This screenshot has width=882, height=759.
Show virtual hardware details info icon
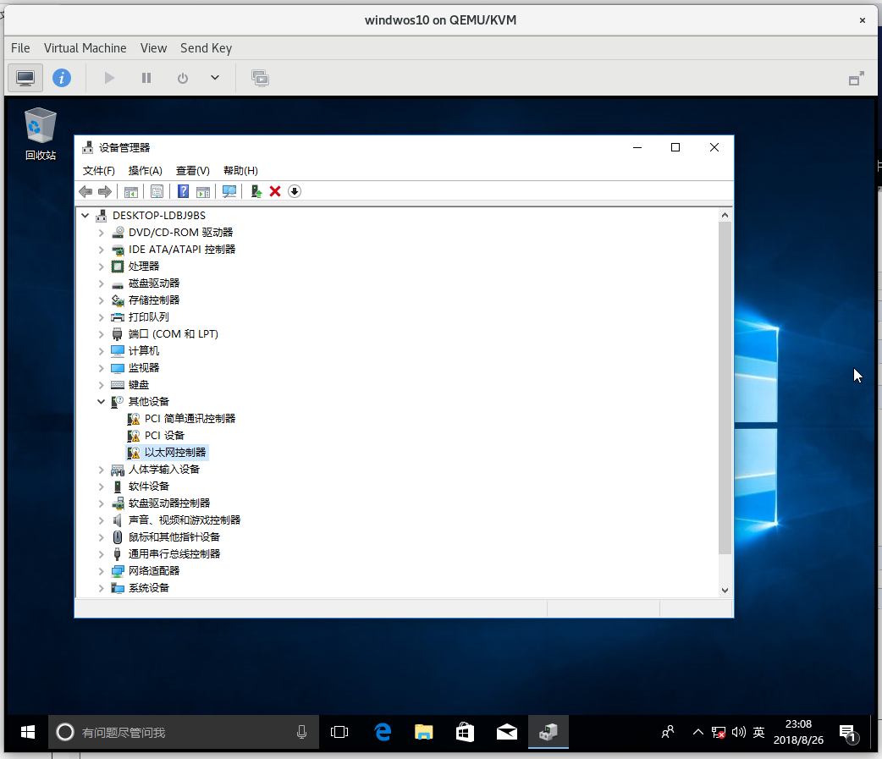(x=62, y=78)
